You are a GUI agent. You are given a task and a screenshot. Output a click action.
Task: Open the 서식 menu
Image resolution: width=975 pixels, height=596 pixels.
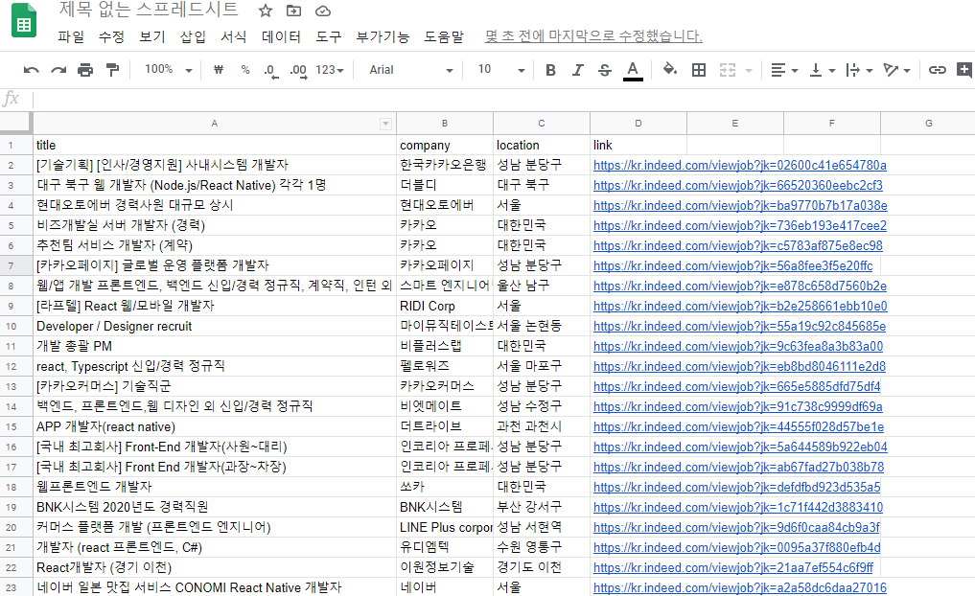click(234, 36)
